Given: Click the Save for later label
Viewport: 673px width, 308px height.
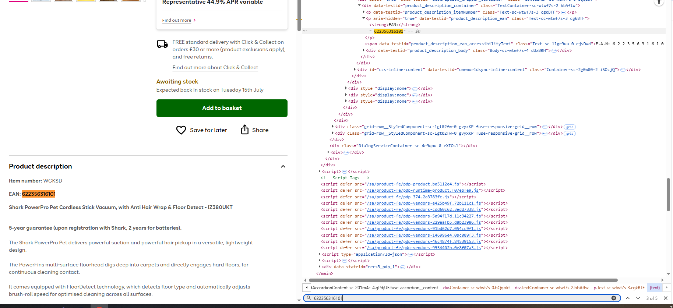Looking at the screenshot, I should pos(208,130).
